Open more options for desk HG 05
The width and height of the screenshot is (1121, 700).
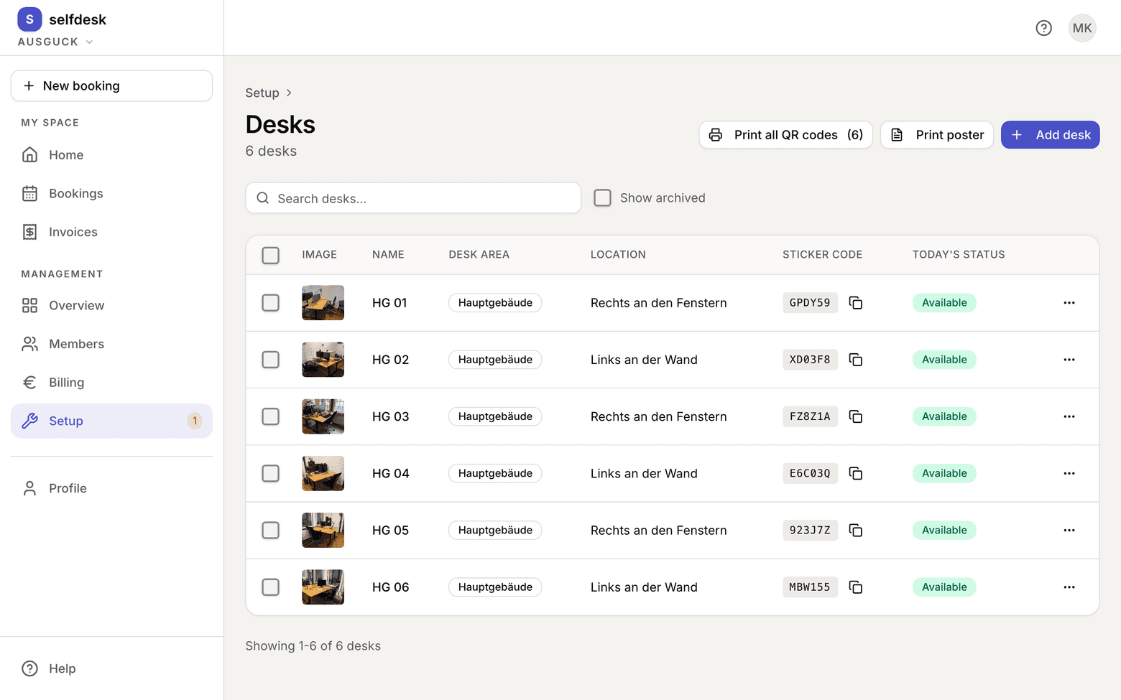point(1069,530)
